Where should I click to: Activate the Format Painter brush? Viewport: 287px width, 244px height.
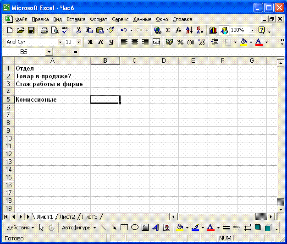110,30
